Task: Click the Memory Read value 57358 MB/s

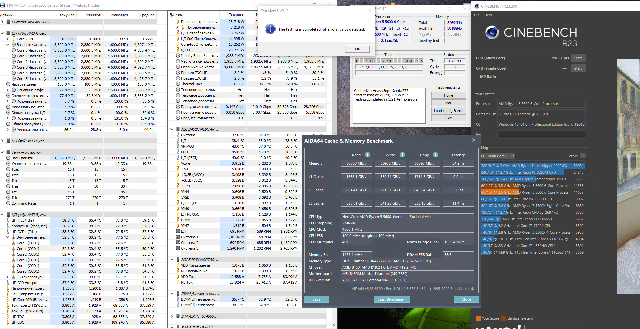Action: pos(356,163)
